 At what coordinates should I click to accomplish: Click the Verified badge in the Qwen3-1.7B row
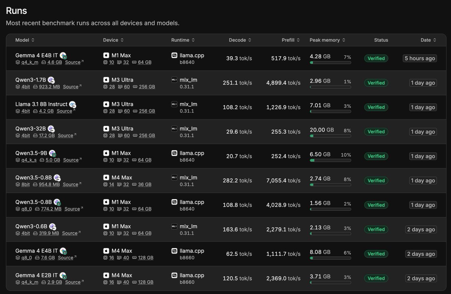coord(376,83)
